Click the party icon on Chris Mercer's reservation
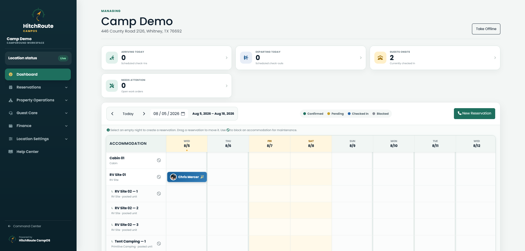This screenshot has height=251, width=525. 202,177
